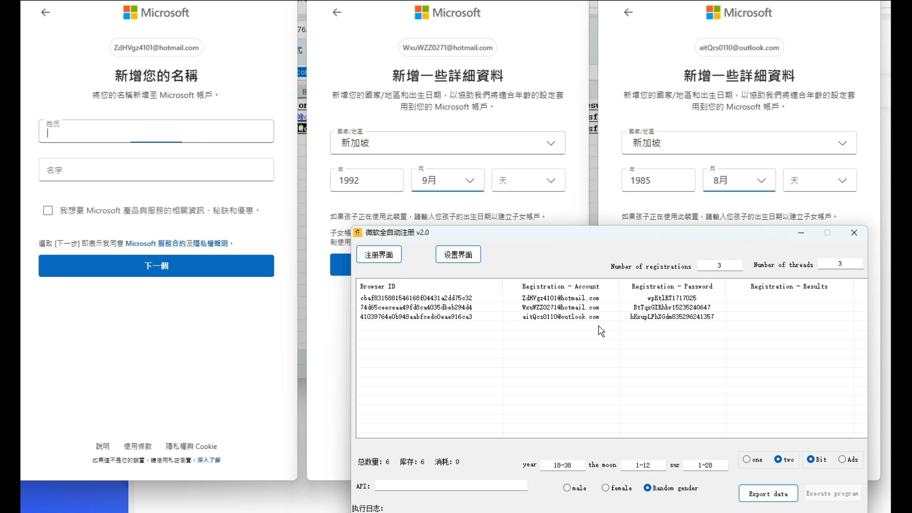Open the 隱私權聲明 link
912x513 pixels.
[x=210, y=244]
